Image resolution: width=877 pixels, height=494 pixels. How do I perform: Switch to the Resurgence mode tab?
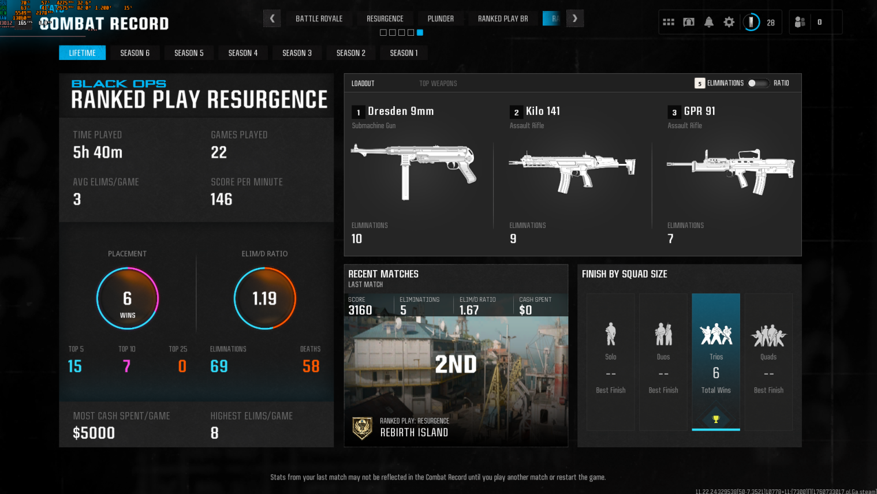[385, 18]
